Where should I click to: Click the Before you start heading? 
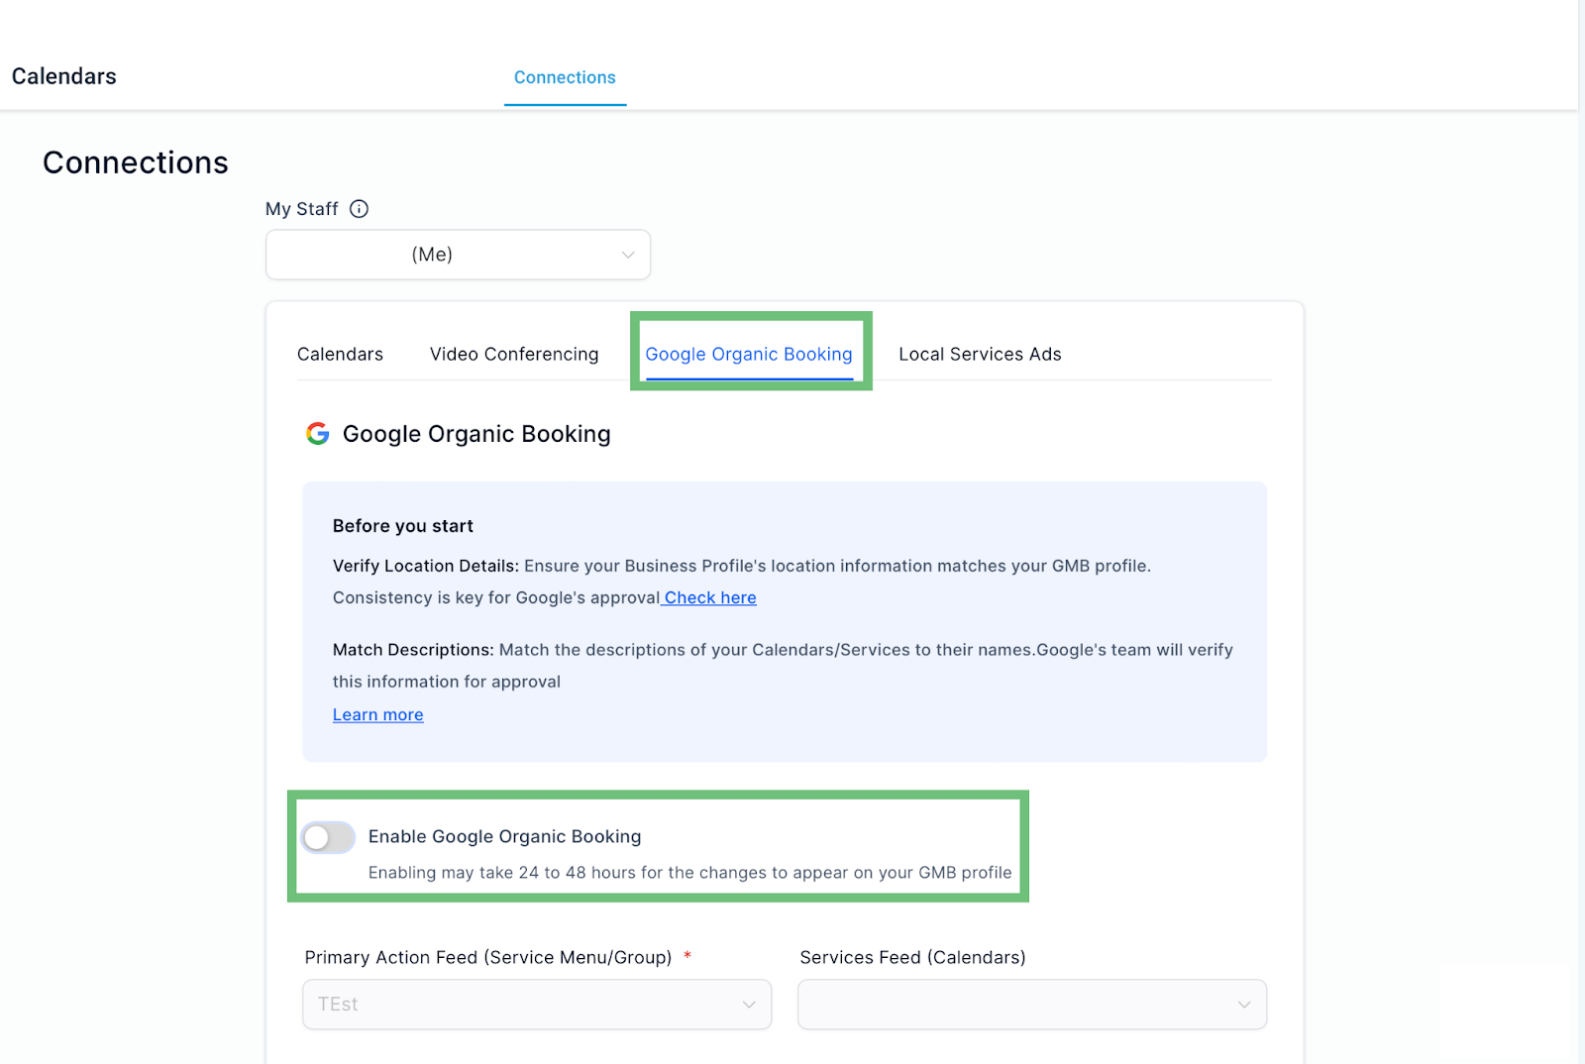(403, 526)
